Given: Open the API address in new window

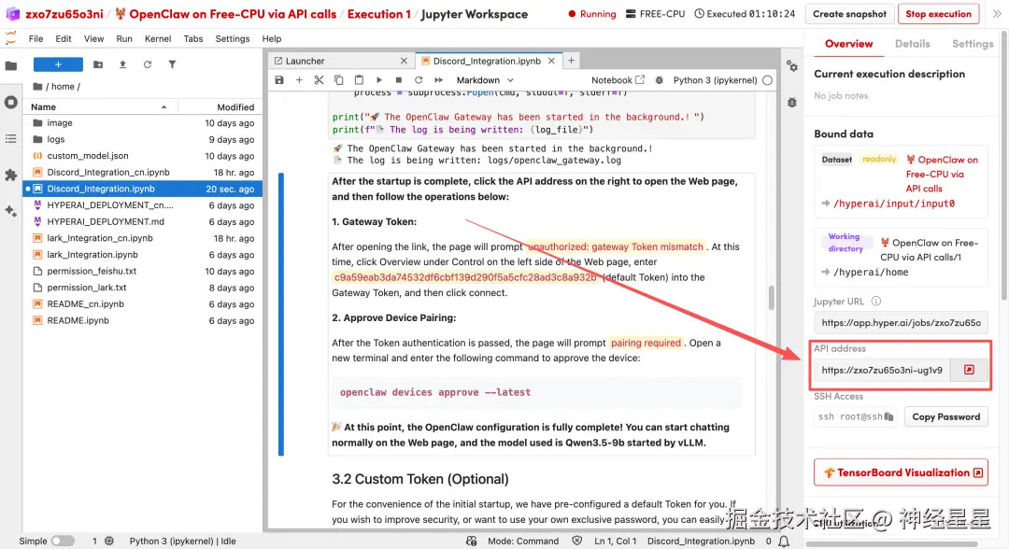Looking at the screenshot, I should [x=969, y=370].
